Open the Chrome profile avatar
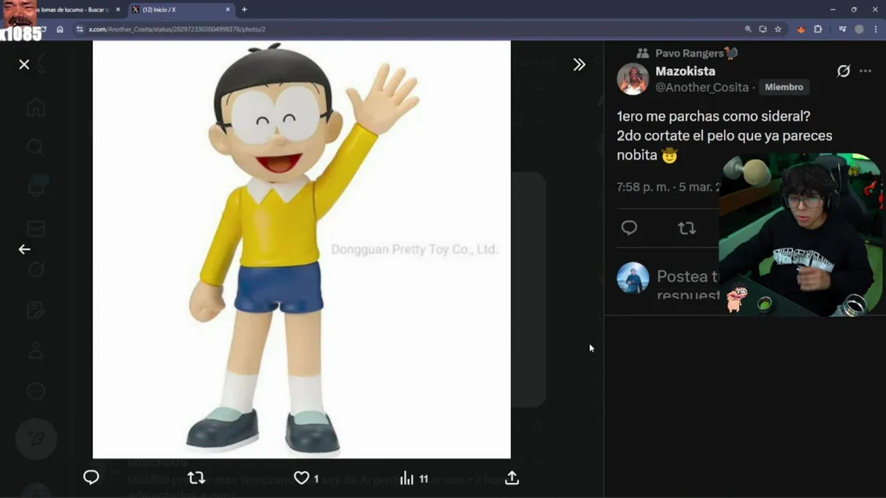The width and height of the screenshot is (886, 498). pyautogui.click(x=859, y=29)
